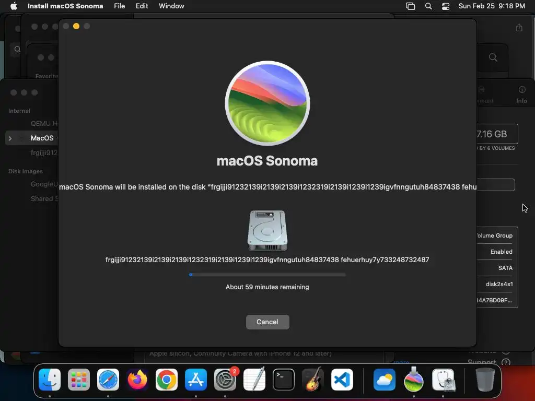
Task: Open the Apple menu
Action: (x=14, y=6)
